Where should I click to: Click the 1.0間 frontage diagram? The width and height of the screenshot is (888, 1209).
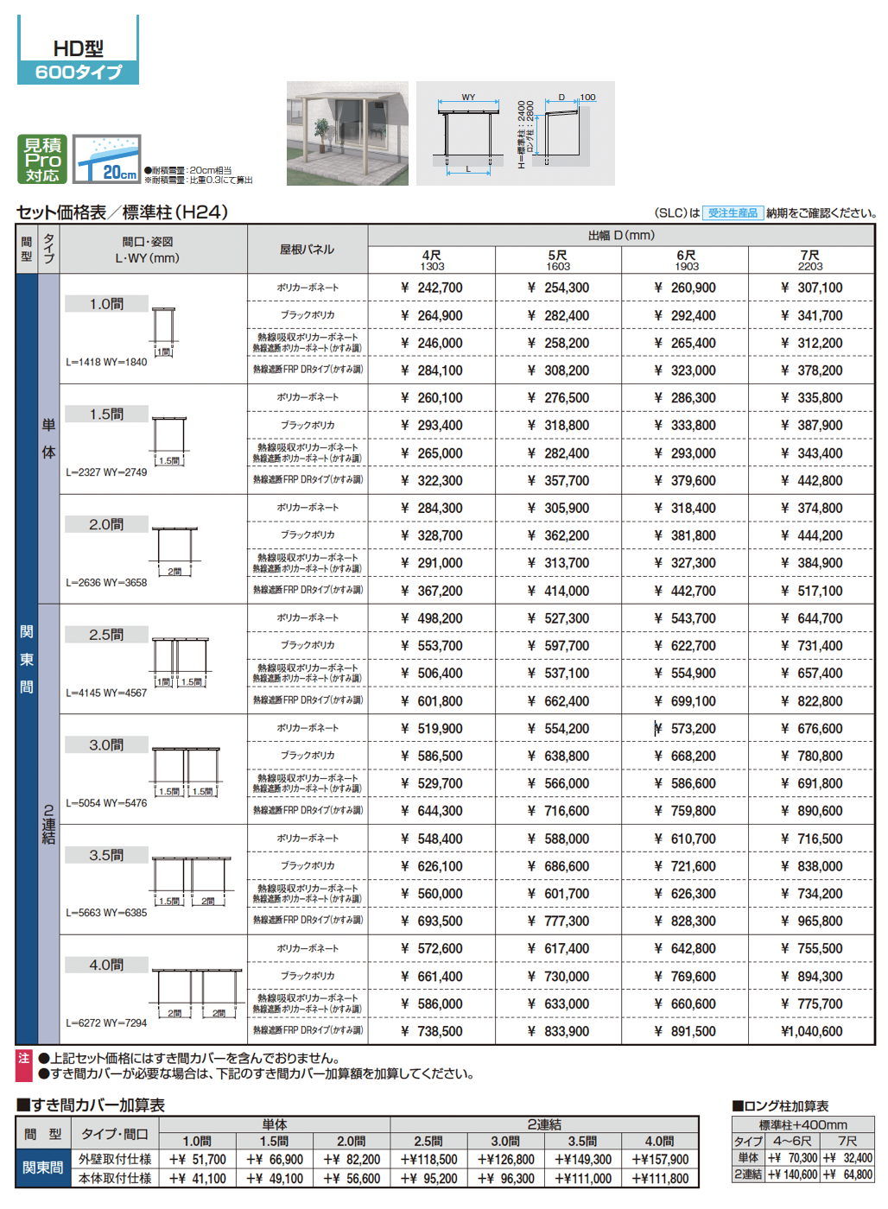163,331
